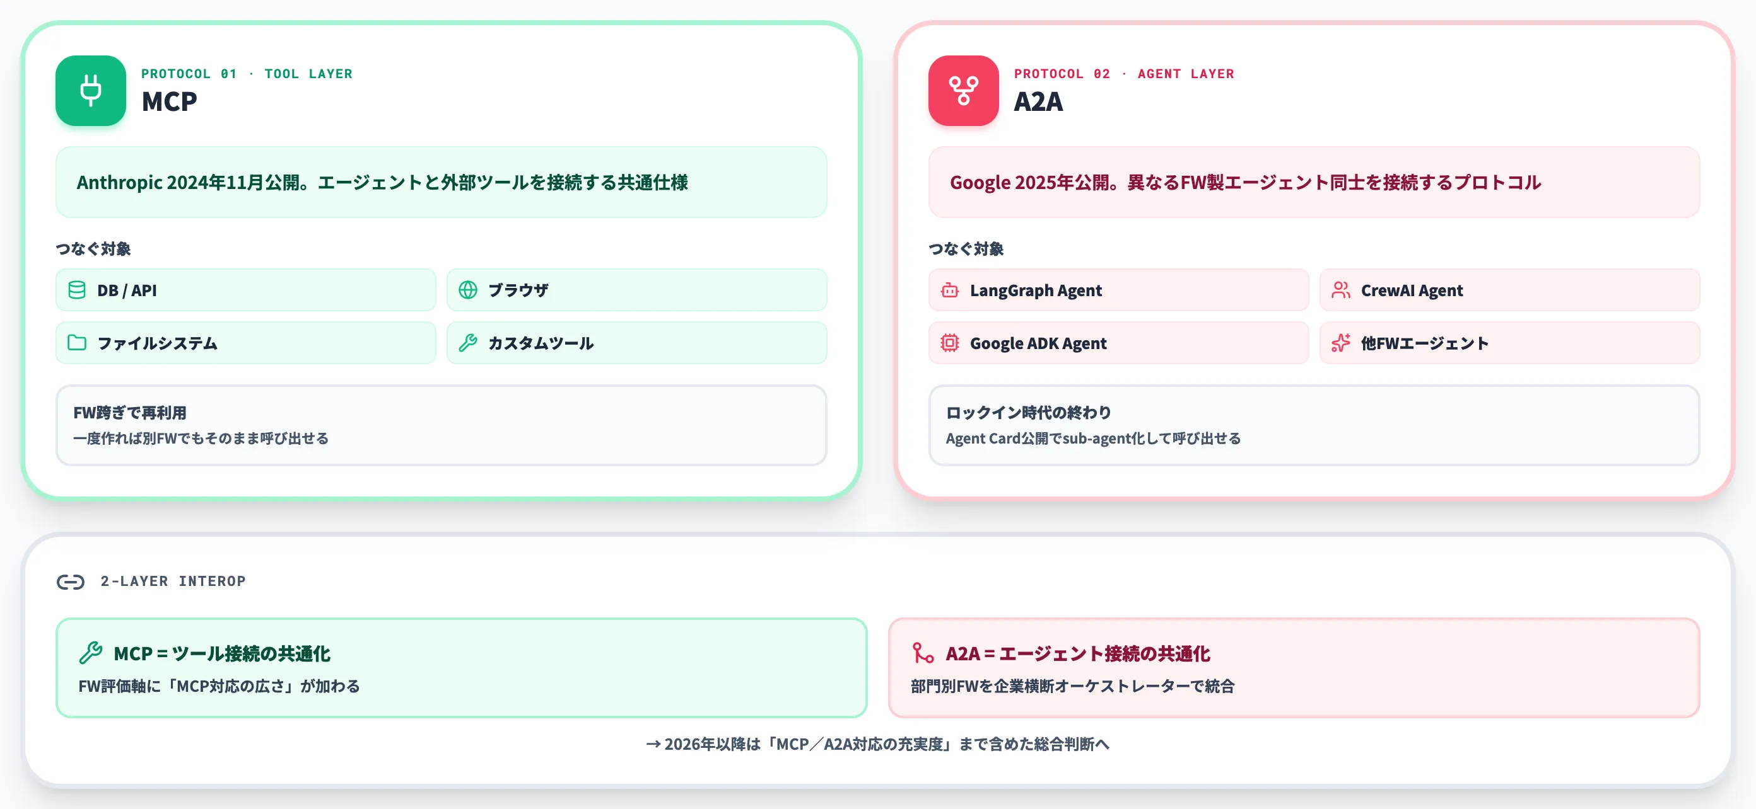Click PROTOCOL 01 · TOOL LAYER label
1756x809 pixels.
point(247,74)
